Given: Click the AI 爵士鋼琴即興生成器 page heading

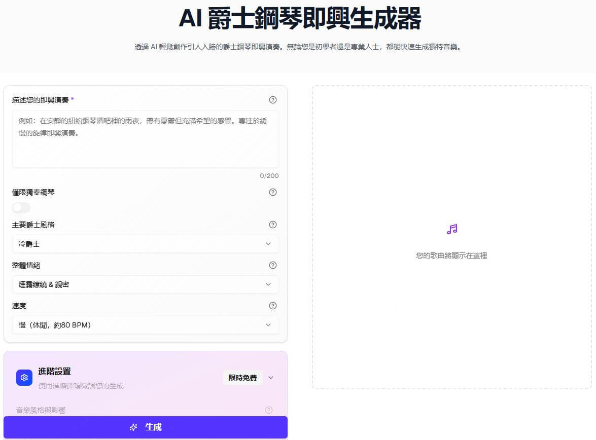Looking at the screenshot, I should (300, 19).
